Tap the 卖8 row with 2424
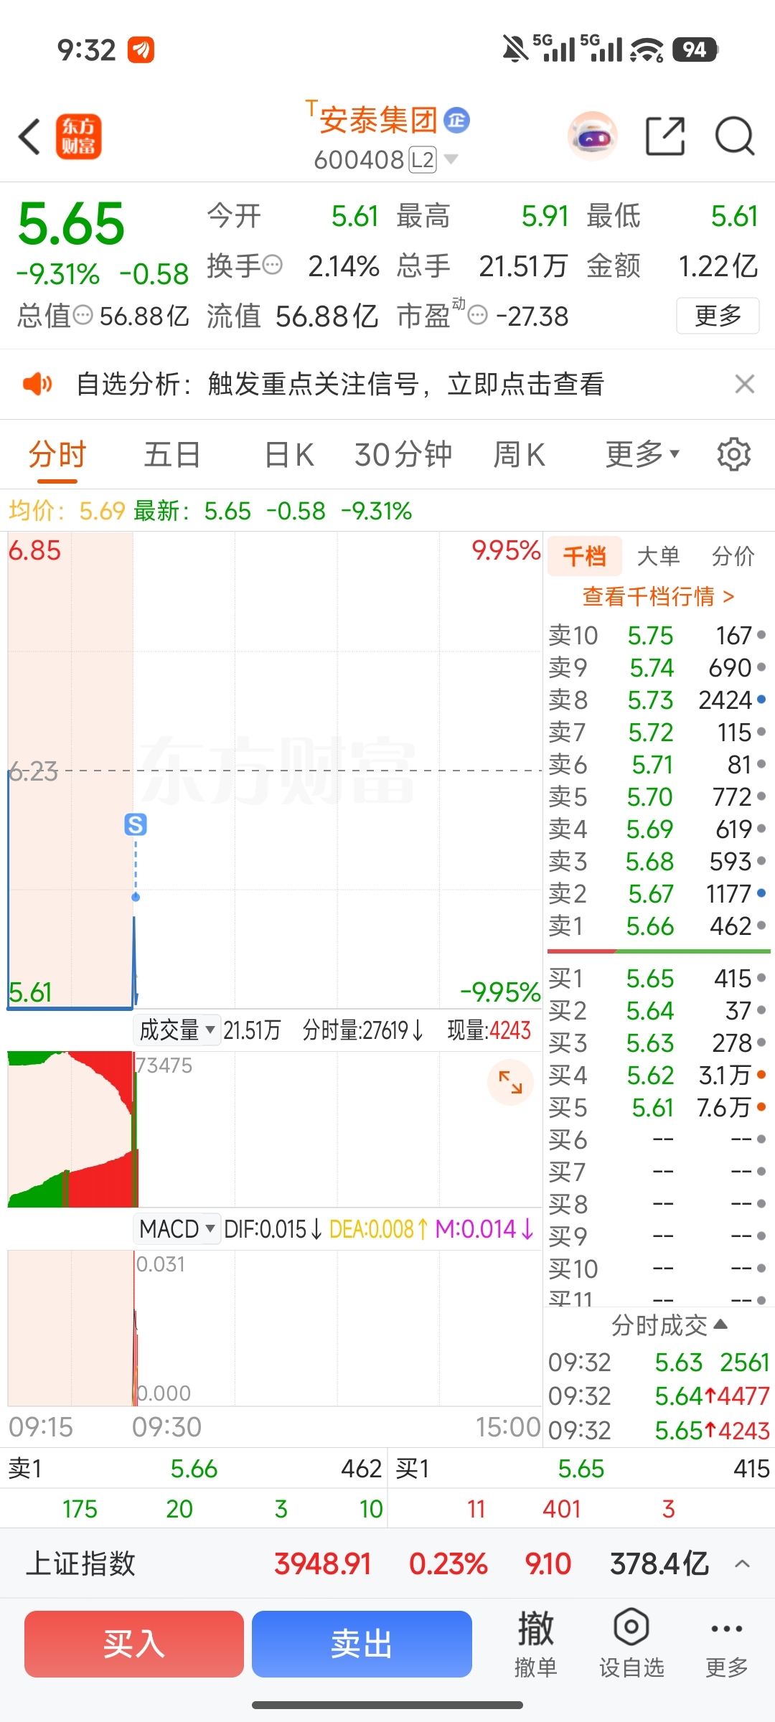This screenshot has height=1722, width=775. tap(658, 700)
